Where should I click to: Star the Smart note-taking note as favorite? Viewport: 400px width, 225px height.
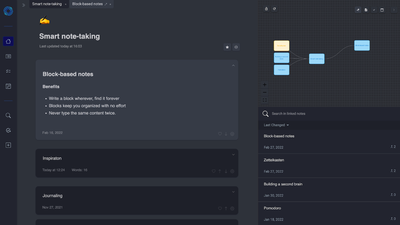pos(227,47)
